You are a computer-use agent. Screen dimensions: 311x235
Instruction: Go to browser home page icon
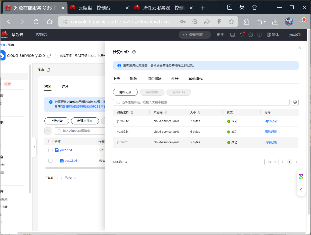[x=50, y=22]
